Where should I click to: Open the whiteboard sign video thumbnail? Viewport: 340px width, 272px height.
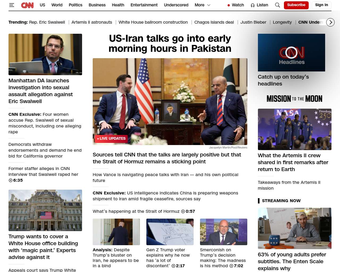point(170,232)
